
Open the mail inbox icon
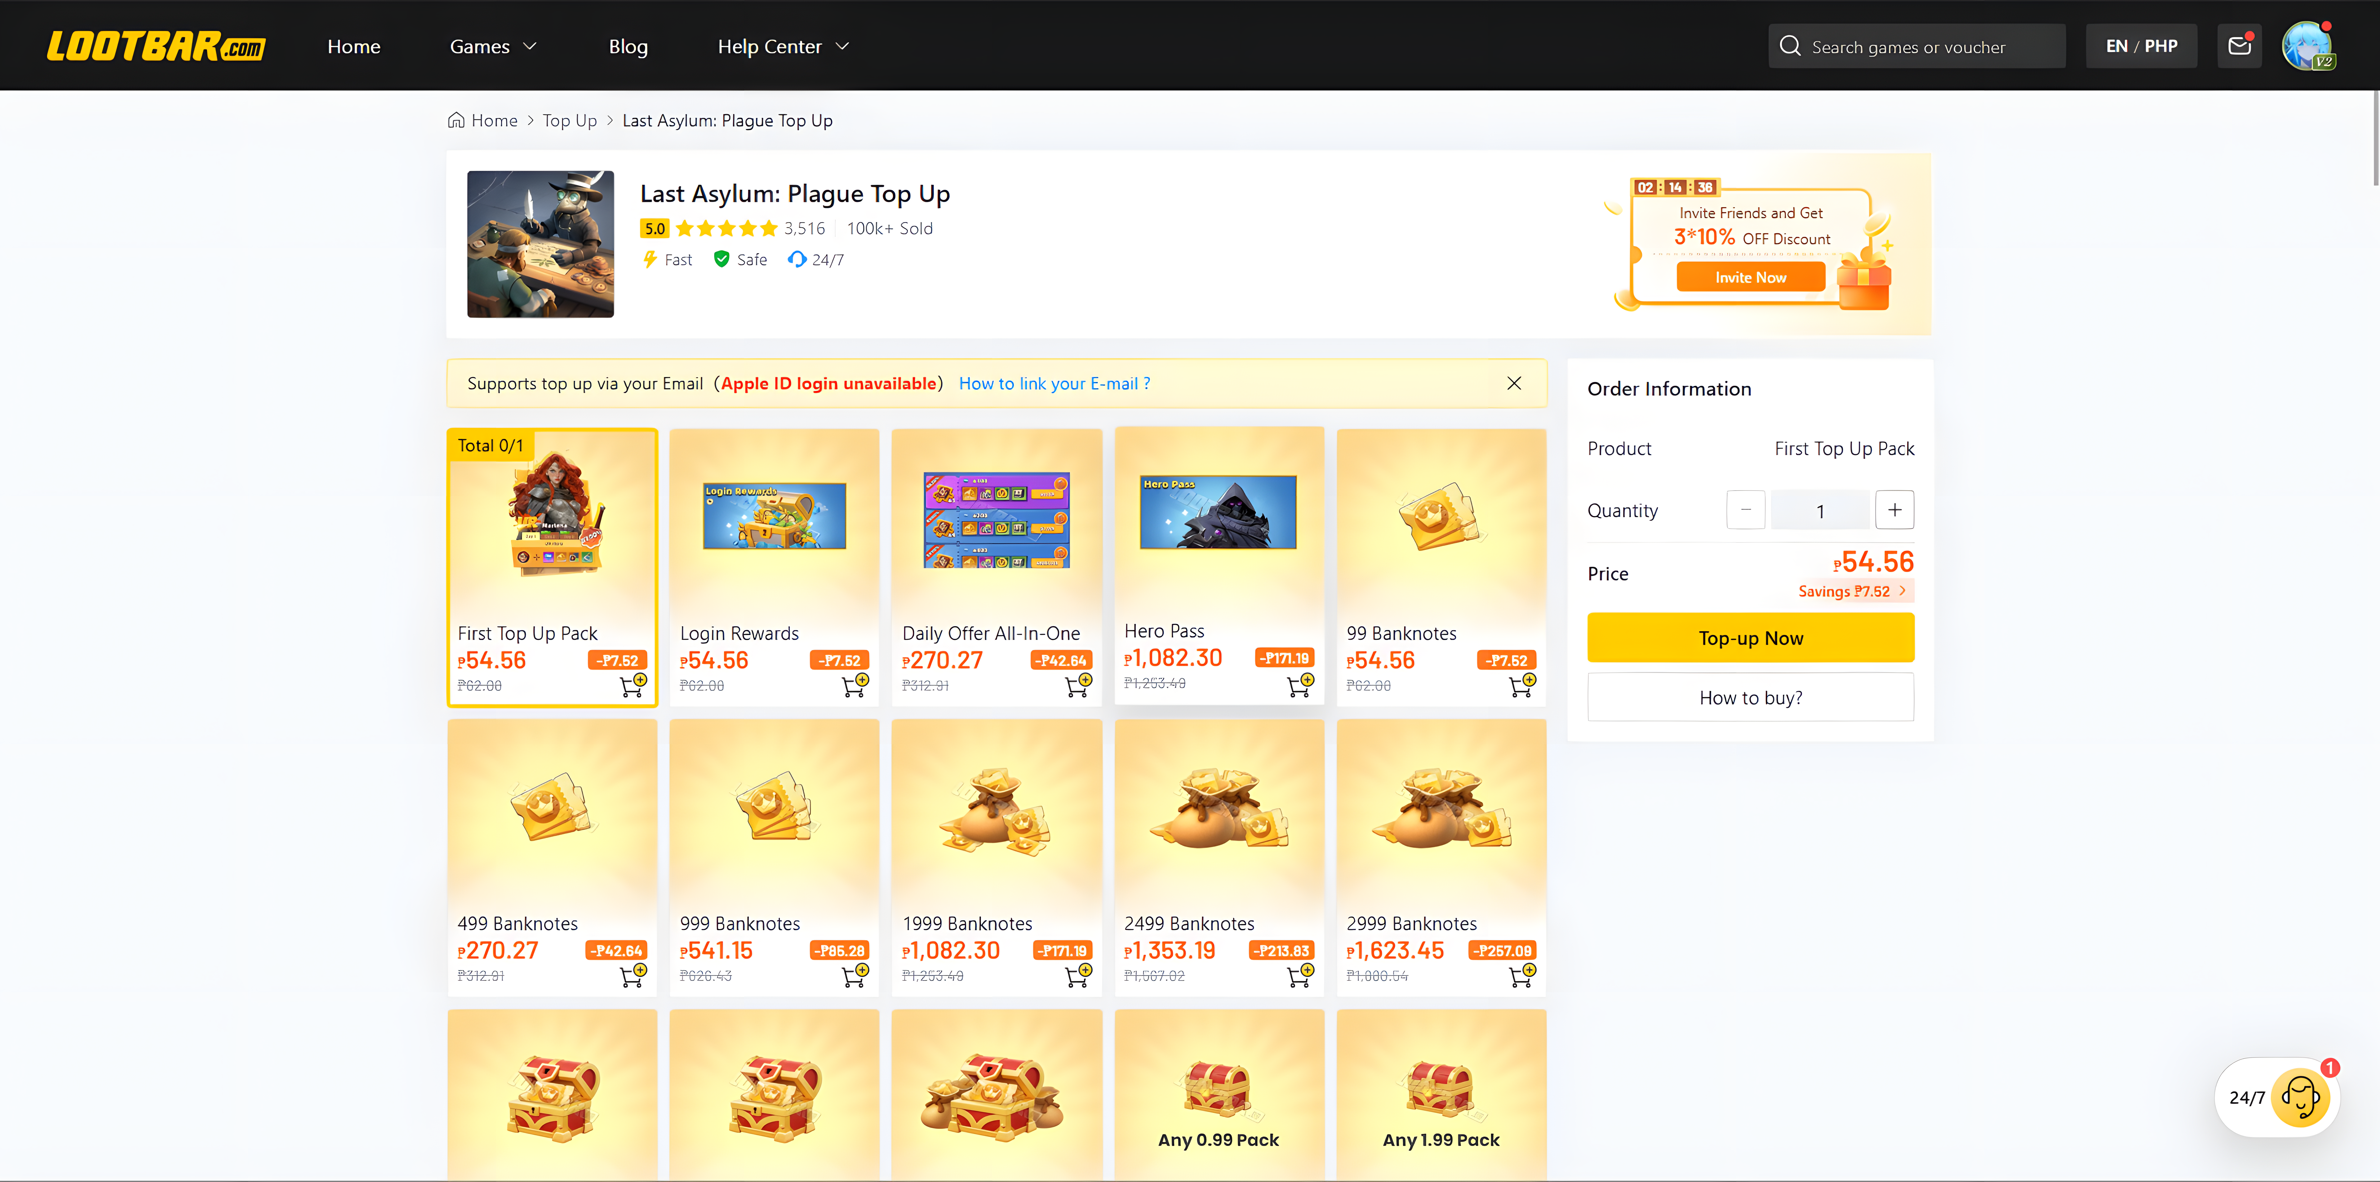(x=2240, y=46)
